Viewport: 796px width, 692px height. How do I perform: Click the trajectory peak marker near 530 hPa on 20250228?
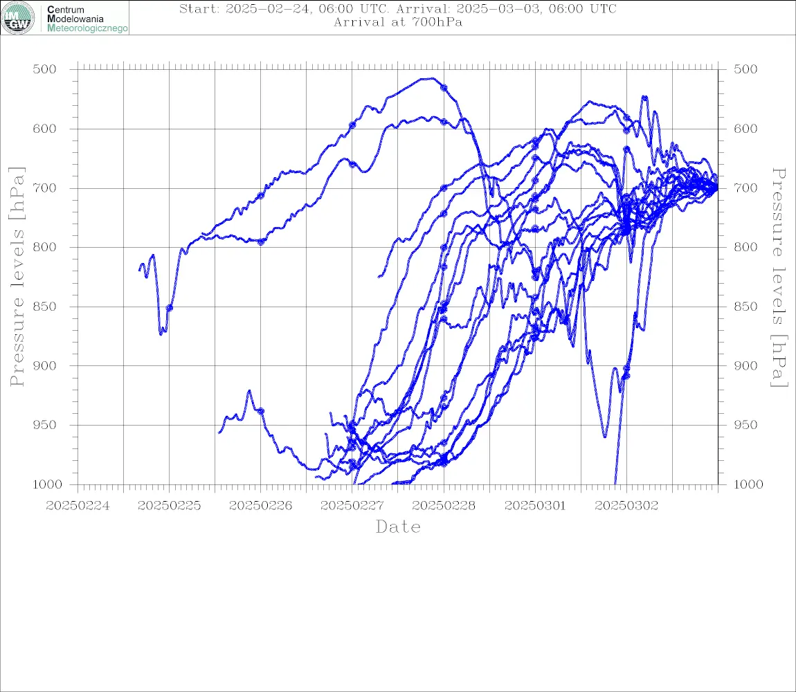pyautogui.click(x=444, y=88)
